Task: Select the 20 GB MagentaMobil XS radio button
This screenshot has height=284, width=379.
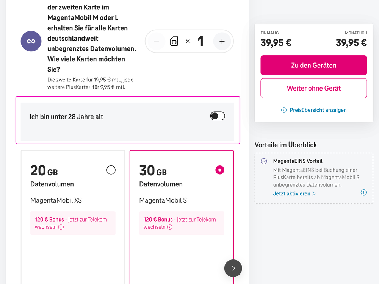Action: (x=111, y=170)
